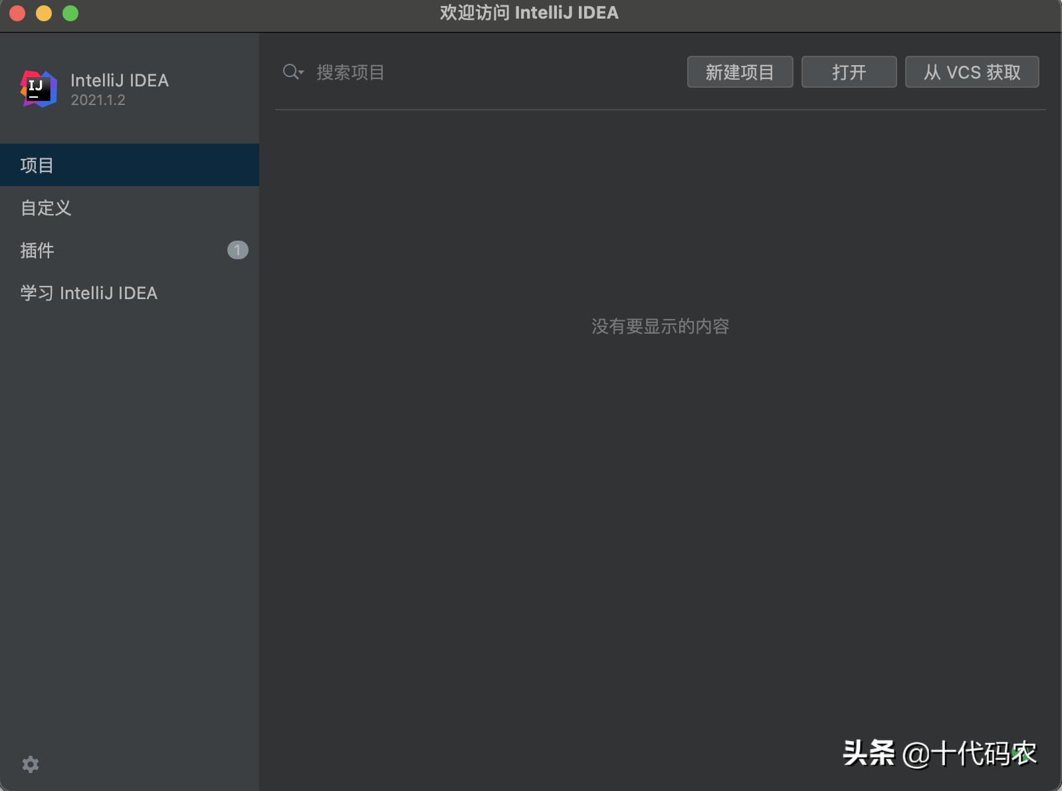Viewport: 1062px width, 791px height.
Task: Click the 从 VCS 获取 button
Action: 972,72
